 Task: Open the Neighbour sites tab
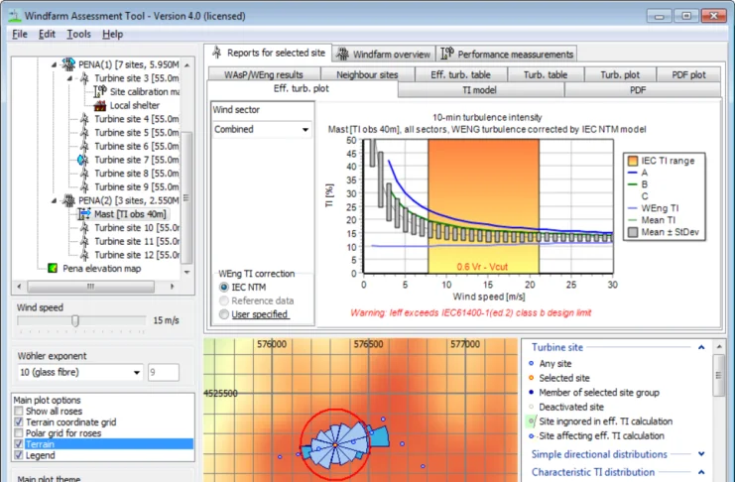click(x=366, y=74)
